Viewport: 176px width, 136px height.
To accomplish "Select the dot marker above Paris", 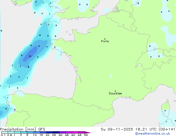I will 105,39.
